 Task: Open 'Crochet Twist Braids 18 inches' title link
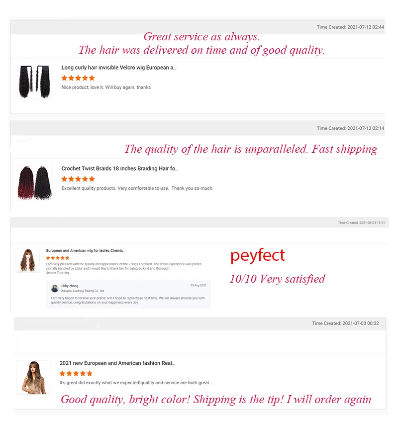coord(120,168)
